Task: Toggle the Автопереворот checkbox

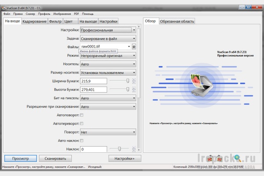Action: [x=82, y=124]
